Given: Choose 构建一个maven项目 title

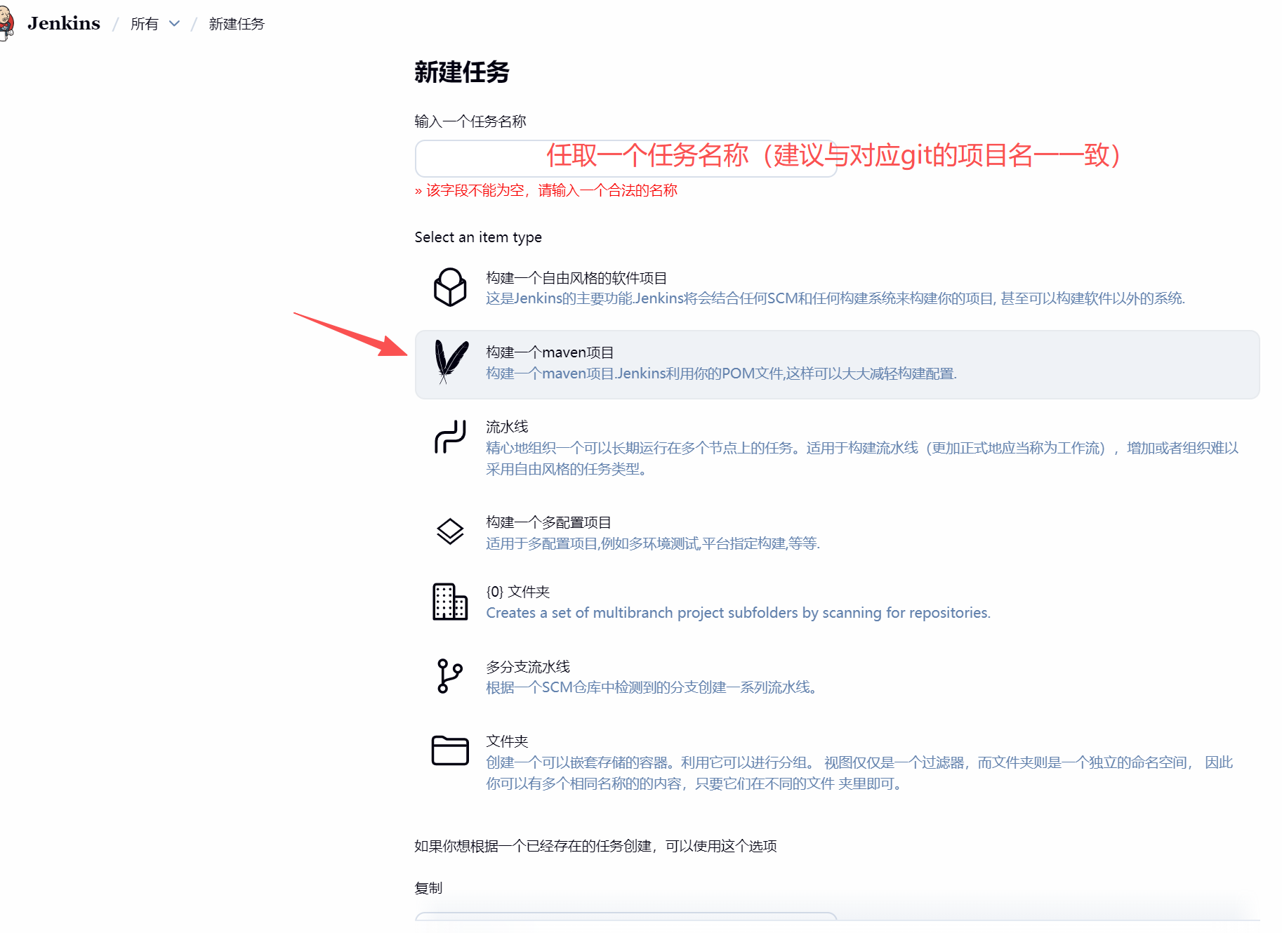Looking at the screenshot, I should coord(550,352).
